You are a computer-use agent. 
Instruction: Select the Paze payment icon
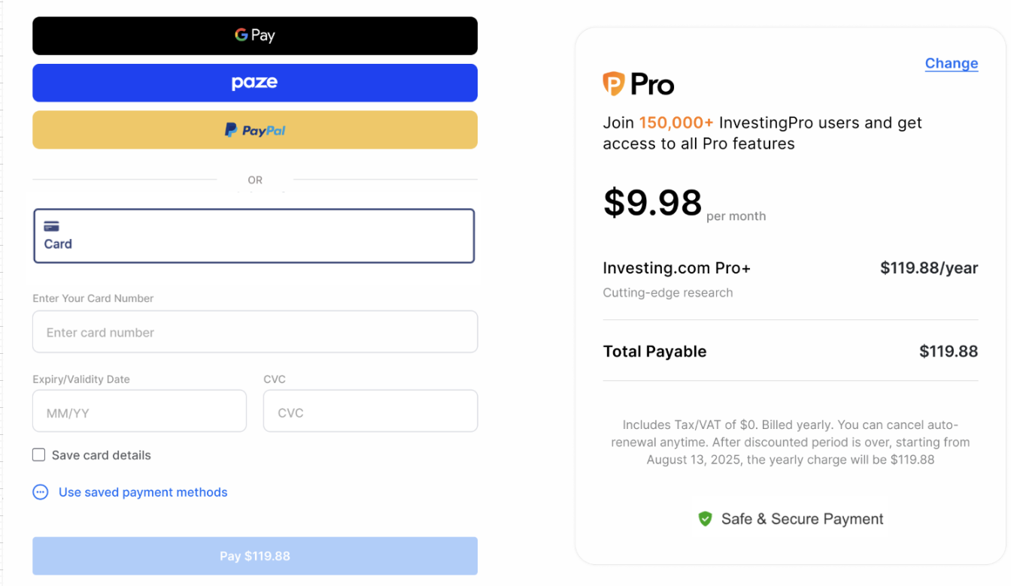pos(255,83)
